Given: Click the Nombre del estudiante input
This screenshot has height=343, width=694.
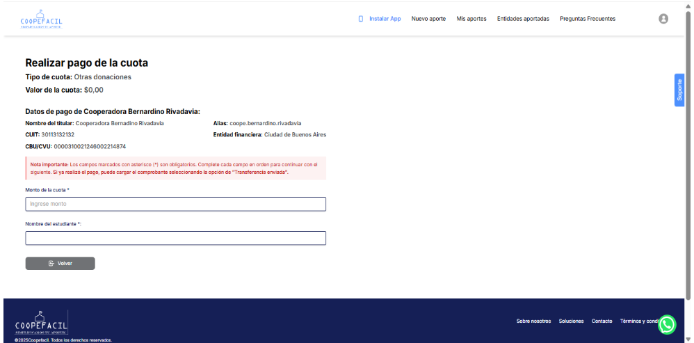Looking at the screenshot, I should point(175,238).
